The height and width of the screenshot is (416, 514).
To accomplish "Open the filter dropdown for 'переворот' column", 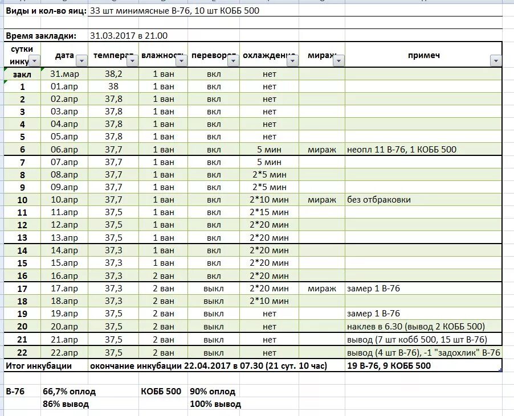I will (x=233, y=60).
